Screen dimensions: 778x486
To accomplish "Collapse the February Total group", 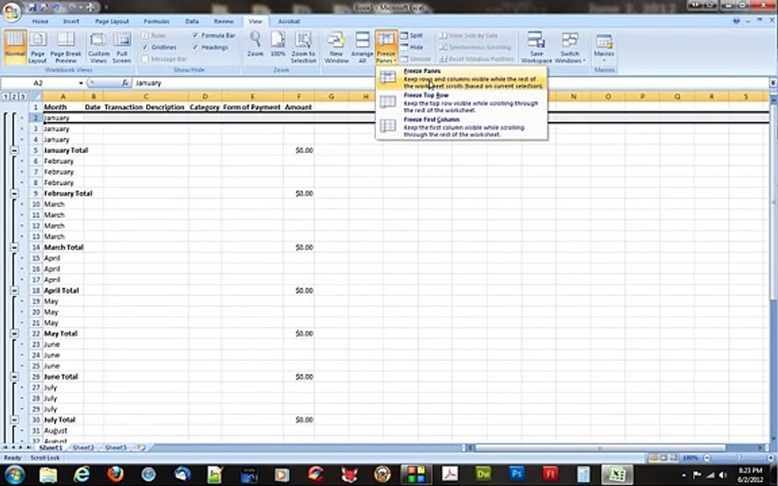I will pos(14,193).
